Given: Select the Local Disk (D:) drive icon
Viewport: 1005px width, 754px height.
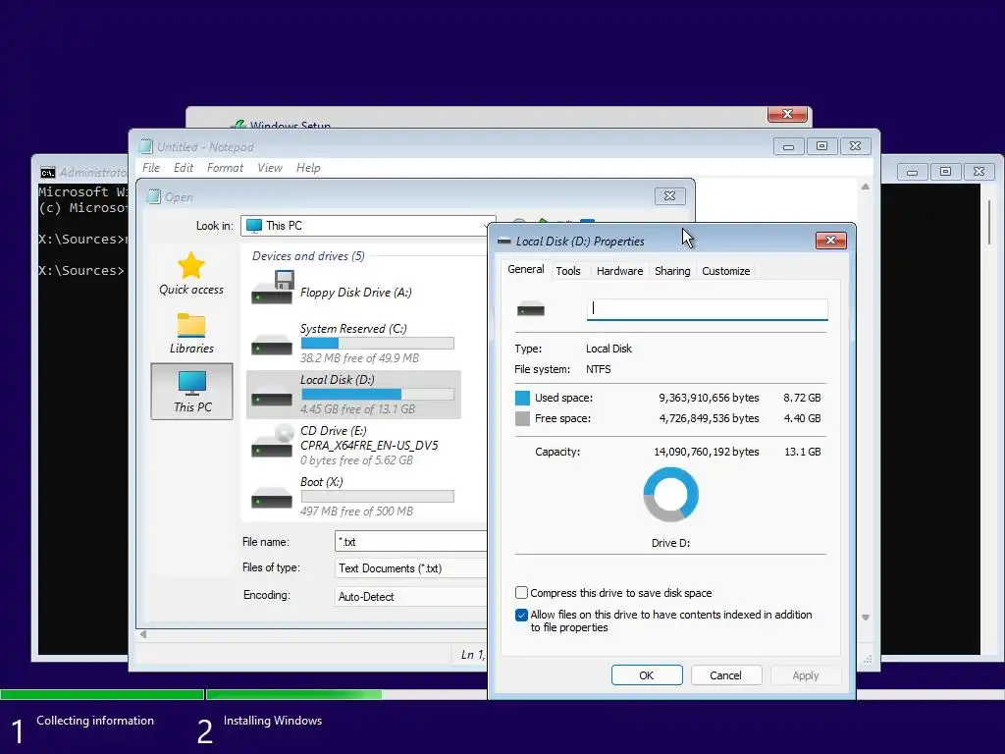Looking at the screenshot, I should pyautogui.click(x=272, y=396).
